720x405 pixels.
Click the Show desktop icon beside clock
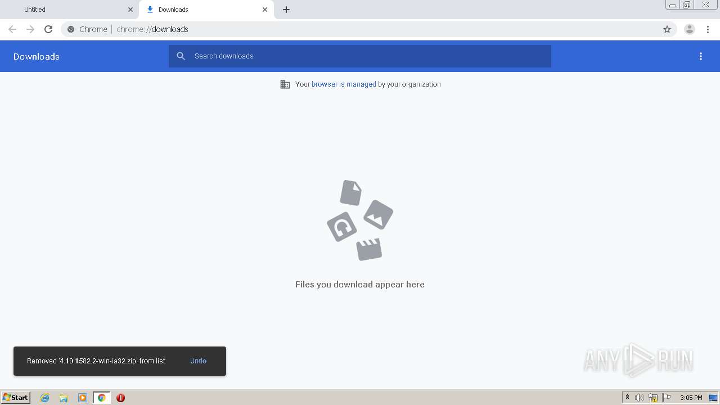tap(713, 398)
